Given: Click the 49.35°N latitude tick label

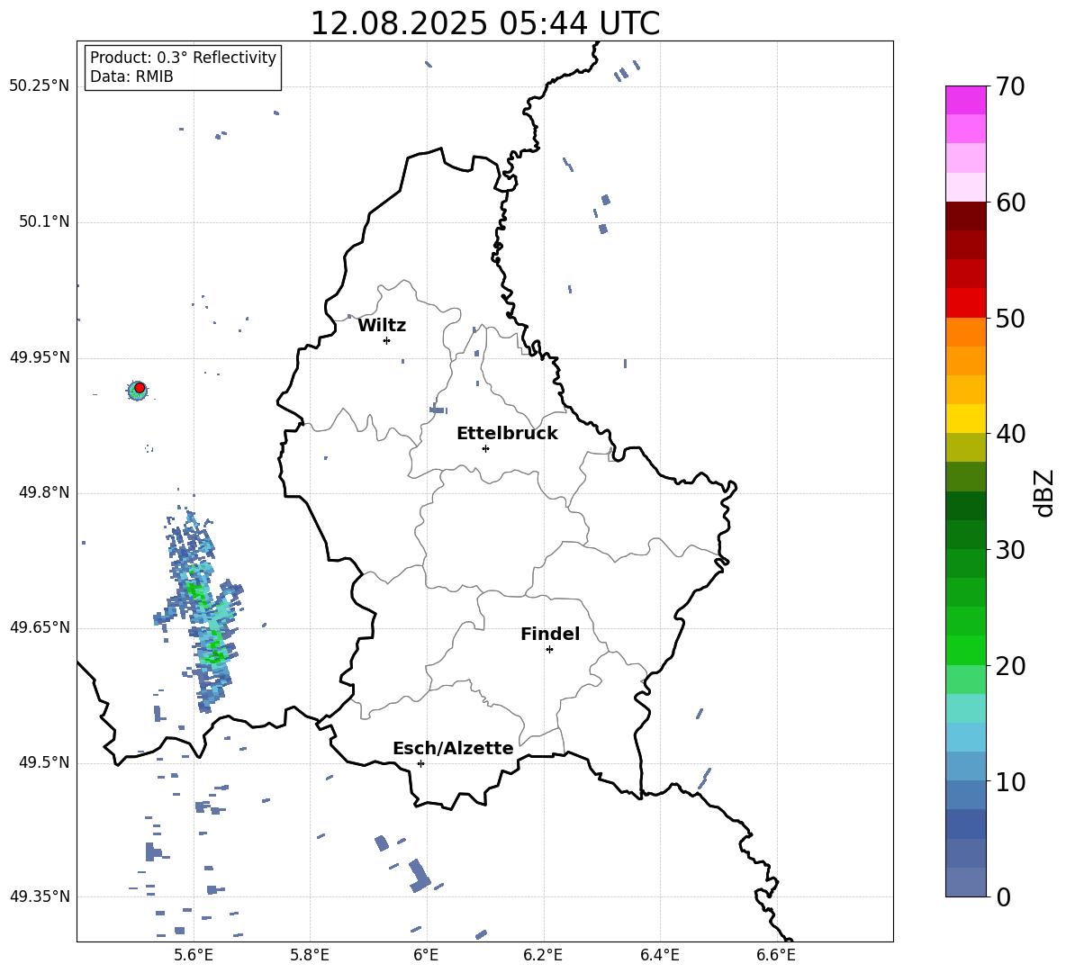Looking at the screenshot, I should pos(40,896).
